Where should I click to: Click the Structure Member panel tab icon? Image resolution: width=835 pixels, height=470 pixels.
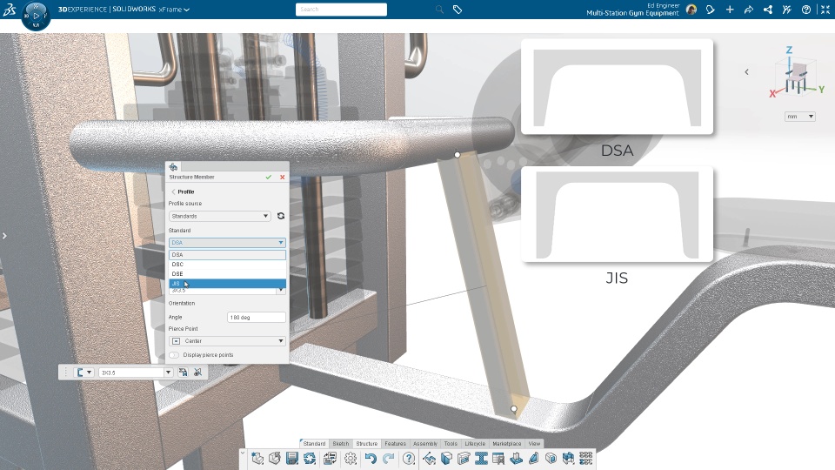pyautogui.click(x=173, y=167)
